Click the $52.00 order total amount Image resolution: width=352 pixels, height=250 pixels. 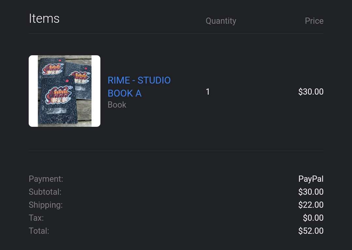(311, 231)
